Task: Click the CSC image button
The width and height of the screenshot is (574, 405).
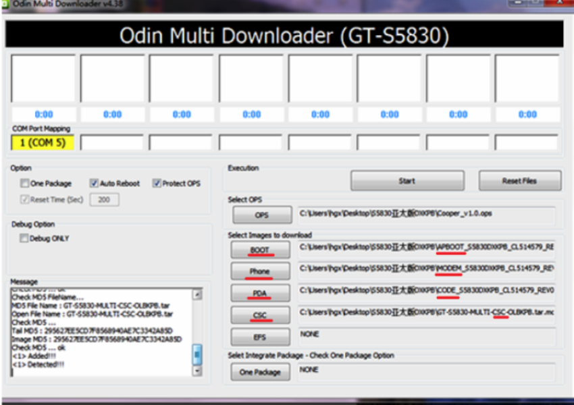Action: pos(260,315)
